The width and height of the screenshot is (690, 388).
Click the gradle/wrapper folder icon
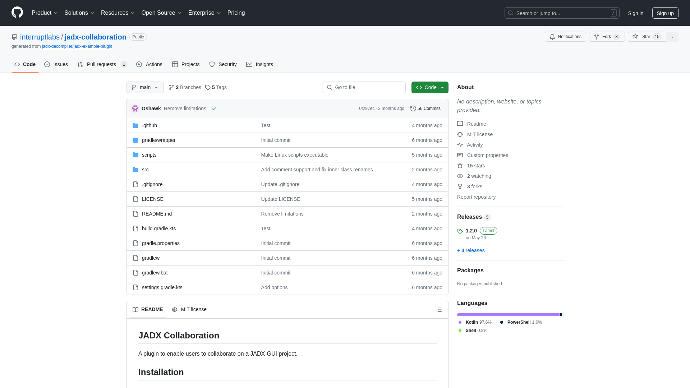(x=135, y=140)
